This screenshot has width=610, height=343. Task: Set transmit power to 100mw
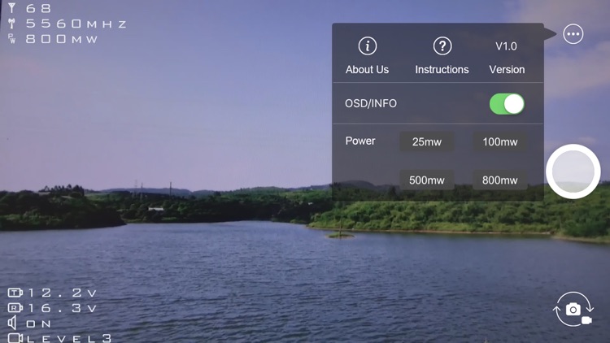click(x=500, y=142)
